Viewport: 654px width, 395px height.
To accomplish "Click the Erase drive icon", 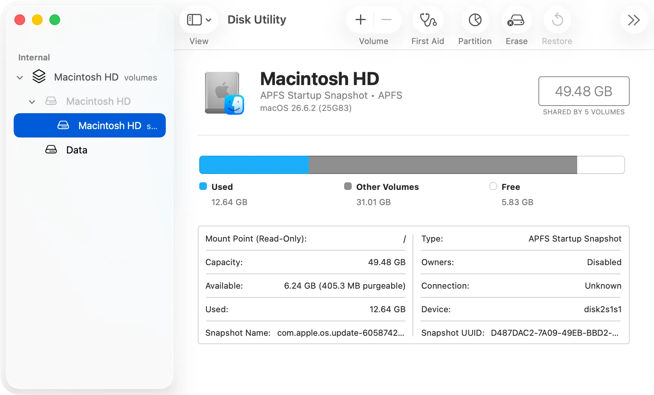I will point(516,20).
